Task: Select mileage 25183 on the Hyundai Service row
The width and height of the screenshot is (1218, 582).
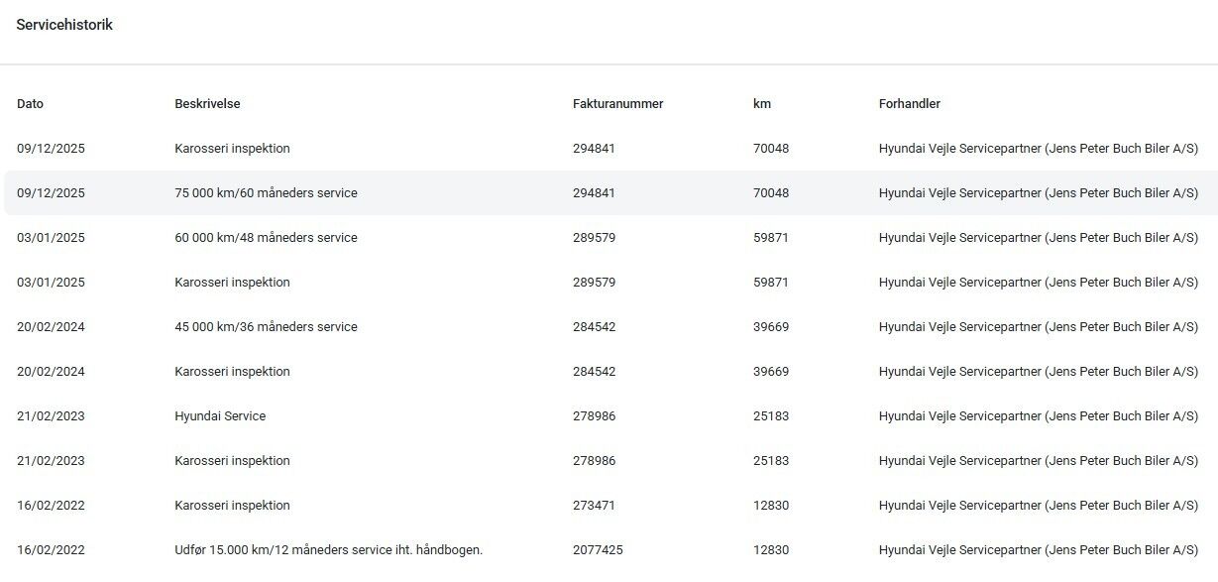Action: pyautogui.click(x=770, y=416)
